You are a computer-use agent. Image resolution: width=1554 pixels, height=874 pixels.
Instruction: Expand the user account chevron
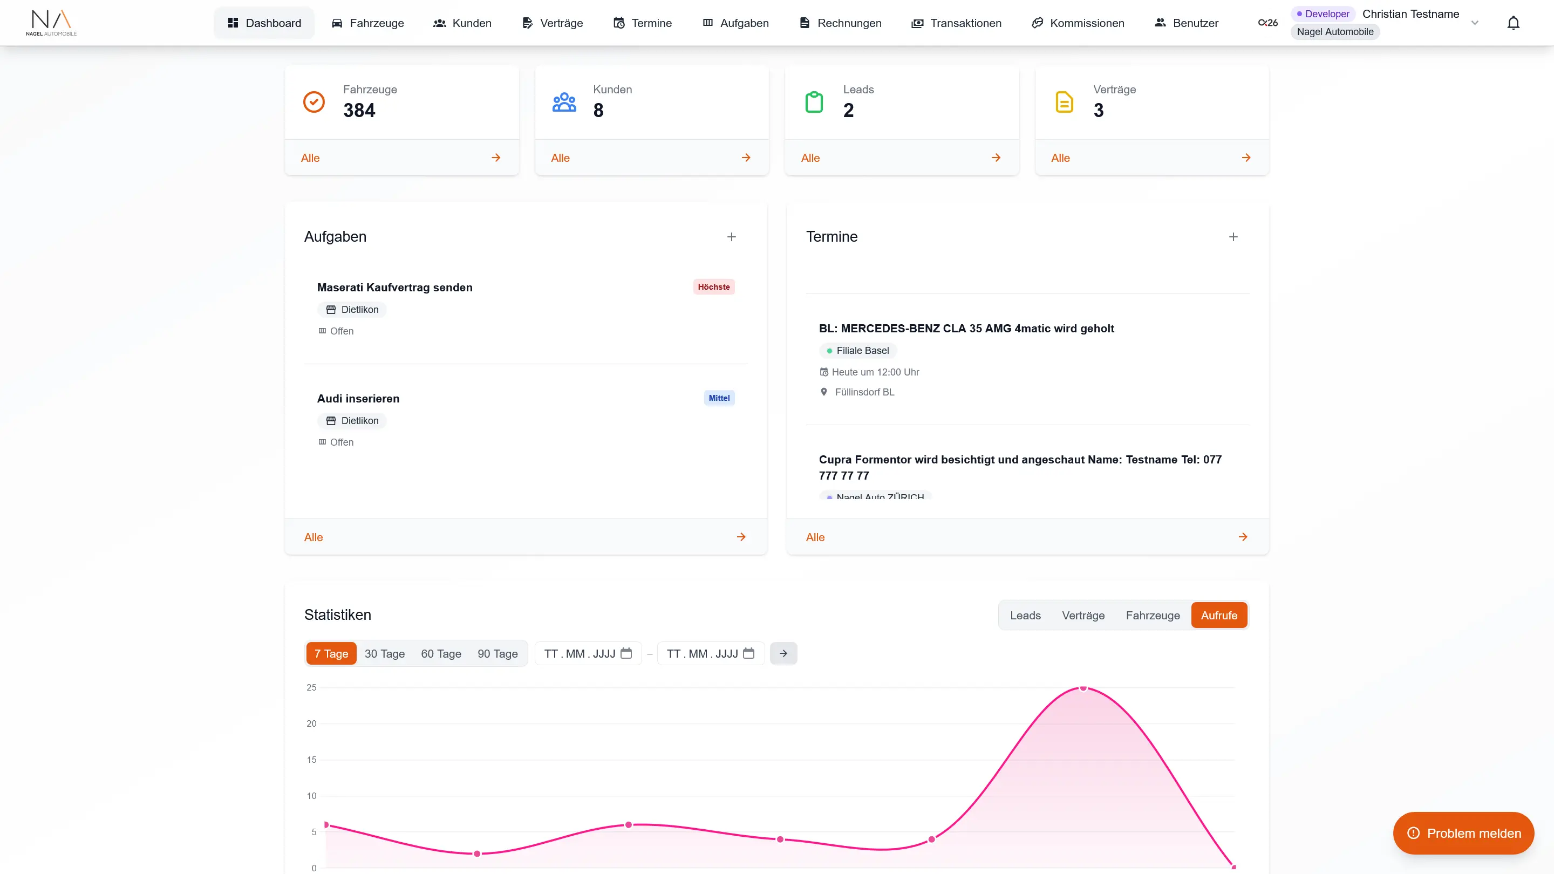(1474, 23)
